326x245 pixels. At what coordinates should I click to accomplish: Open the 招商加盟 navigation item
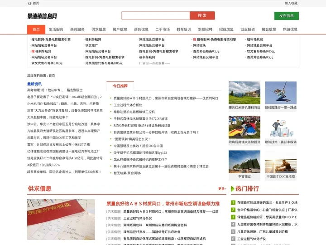[x=226, y=29]
